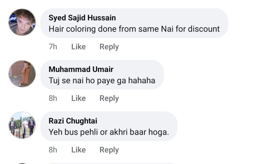272x164 pixels.
Task: Visit Syed Sajid Hussain's profile via name
Action: tap(82, 18)
